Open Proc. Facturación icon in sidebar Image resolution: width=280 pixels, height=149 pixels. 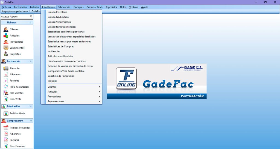pos(6,87)
